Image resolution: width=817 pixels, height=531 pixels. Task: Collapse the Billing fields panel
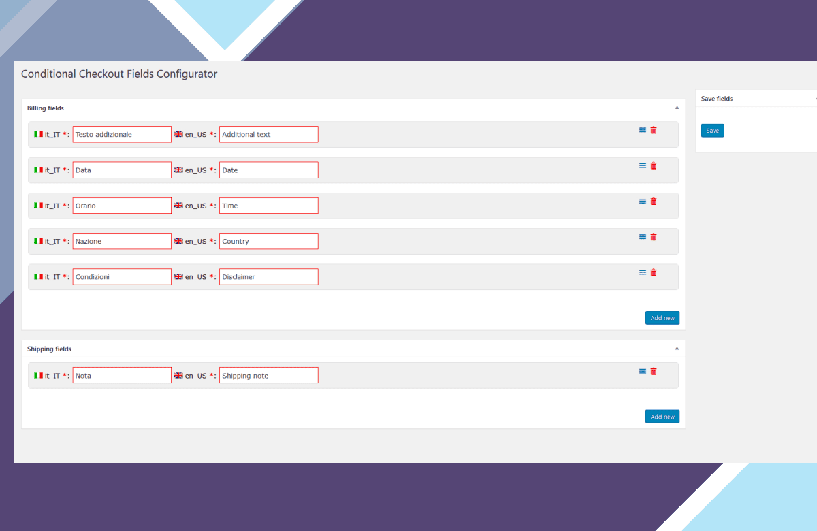[x=677, y=108]
